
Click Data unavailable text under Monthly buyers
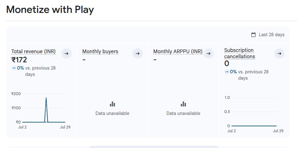coord(112,113)
